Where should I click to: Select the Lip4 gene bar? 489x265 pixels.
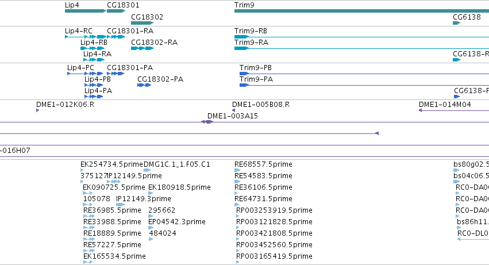pyautogui.click(x=86, y=11)
